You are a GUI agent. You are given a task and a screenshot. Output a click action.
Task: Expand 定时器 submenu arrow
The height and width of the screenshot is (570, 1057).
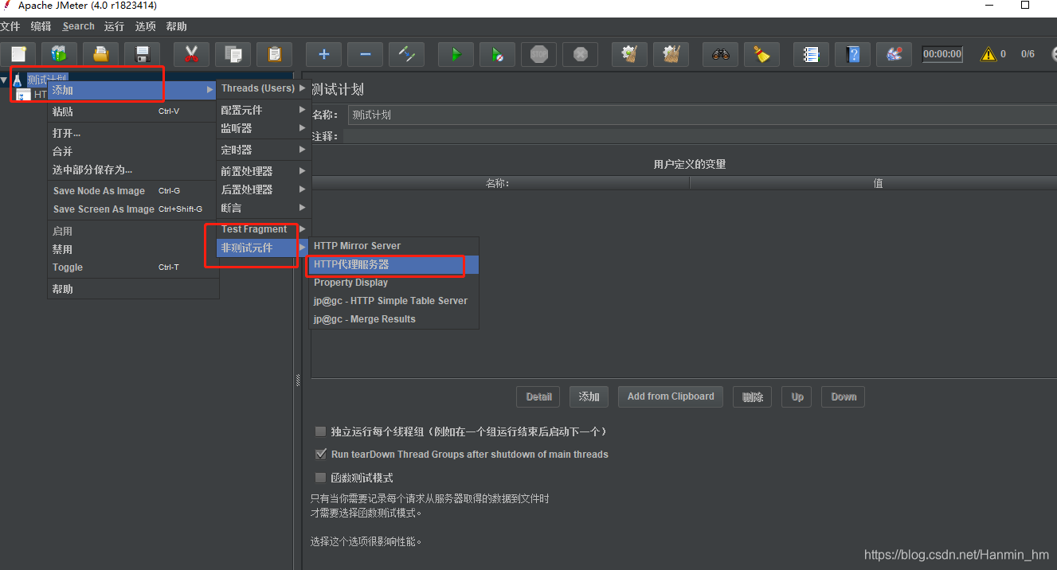coord(302,150)
